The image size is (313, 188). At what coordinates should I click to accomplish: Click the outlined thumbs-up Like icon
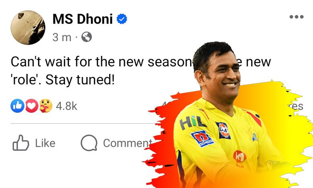21,143
